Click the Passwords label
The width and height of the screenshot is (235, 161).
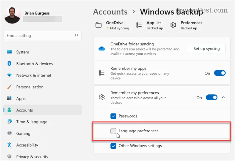(x=128, y=116)
